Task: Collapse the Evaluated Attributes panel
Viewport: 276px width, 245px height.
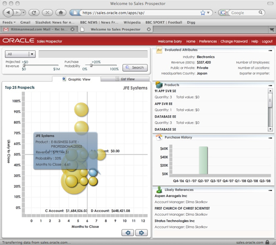Action: pos(270,50)
